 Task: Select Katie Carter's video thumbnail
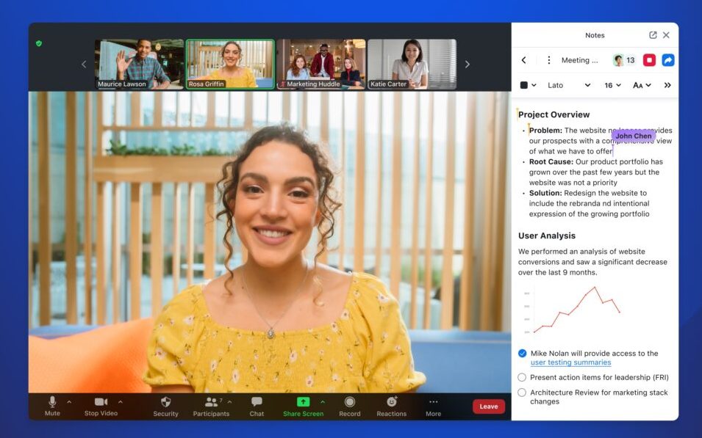(x=412, y=64)
